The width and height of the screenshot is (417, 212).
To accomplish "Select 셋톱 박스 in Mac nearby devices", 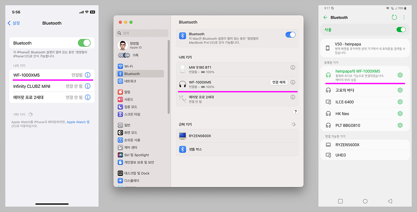I will (237, 149).
